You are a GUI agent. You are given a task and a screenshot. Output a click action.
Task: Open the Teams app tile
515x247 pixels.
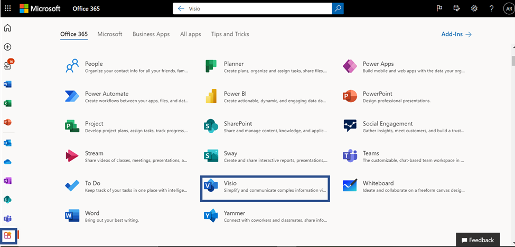coord(404,156)
